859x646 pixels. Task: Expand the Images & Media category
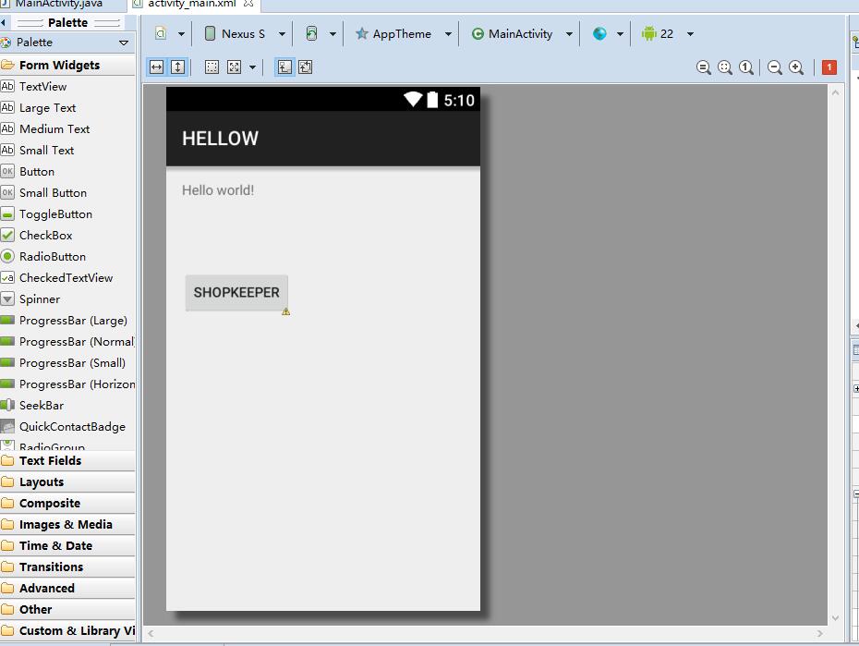67,524
